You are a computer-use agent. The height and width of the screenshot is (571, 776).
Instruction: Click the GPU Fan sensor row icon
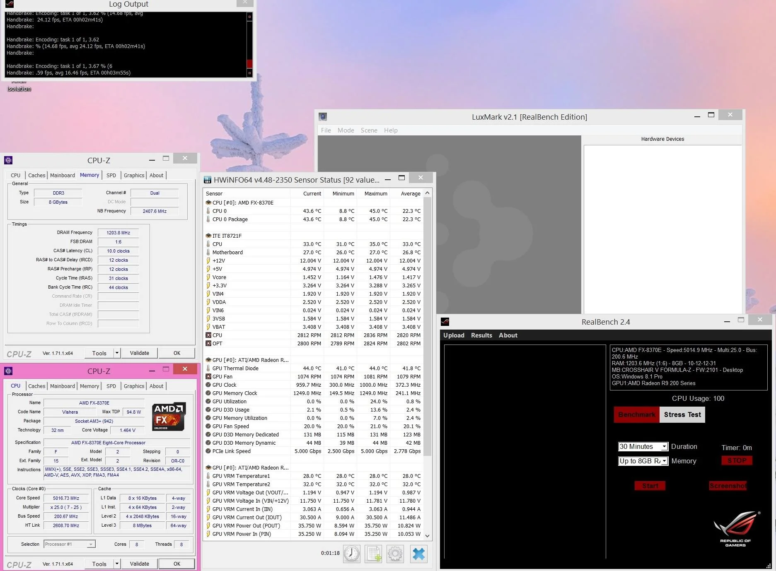click(208, 376)
